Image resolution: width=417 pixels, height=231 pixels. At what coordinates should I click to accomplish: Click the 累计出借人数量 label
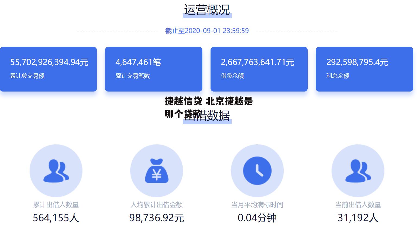click(x=56, y=205)
